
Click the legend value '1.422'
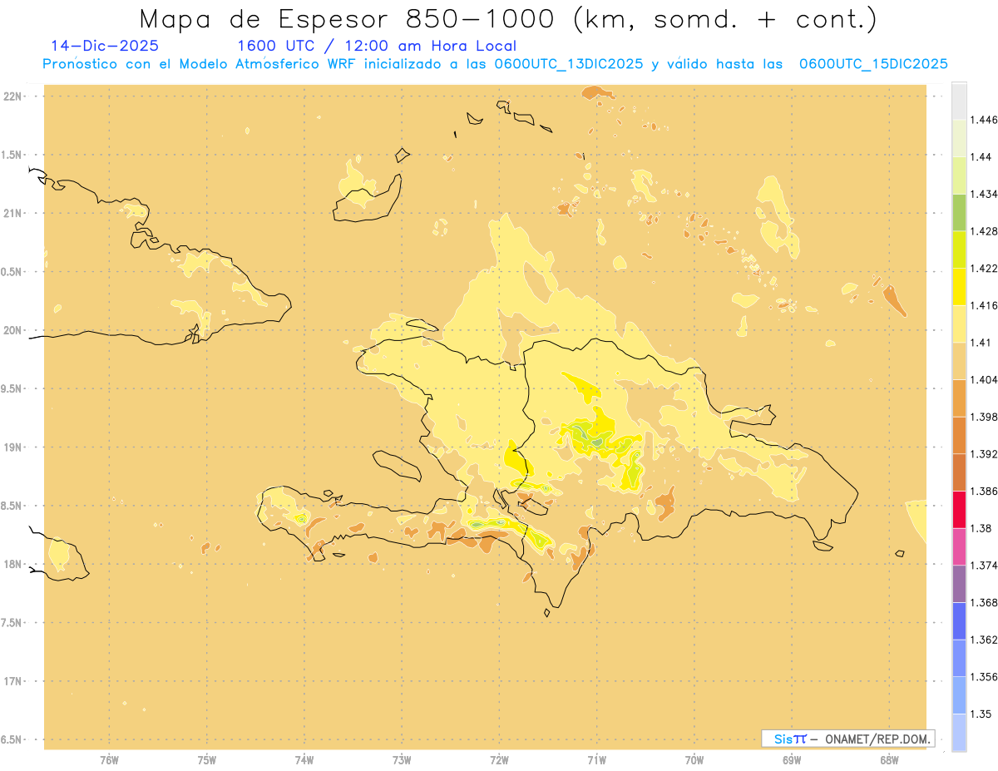coord(983,268)
